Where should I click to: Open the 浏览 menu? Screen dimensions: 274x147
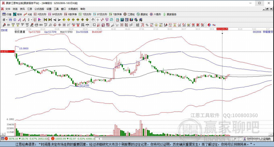pyautogui.click(x=15, y=9)
